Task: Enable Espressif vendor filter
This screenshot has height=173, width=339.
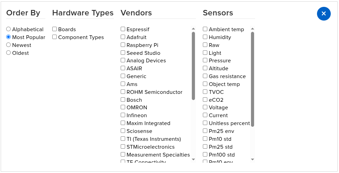Action: pos(123,29)
